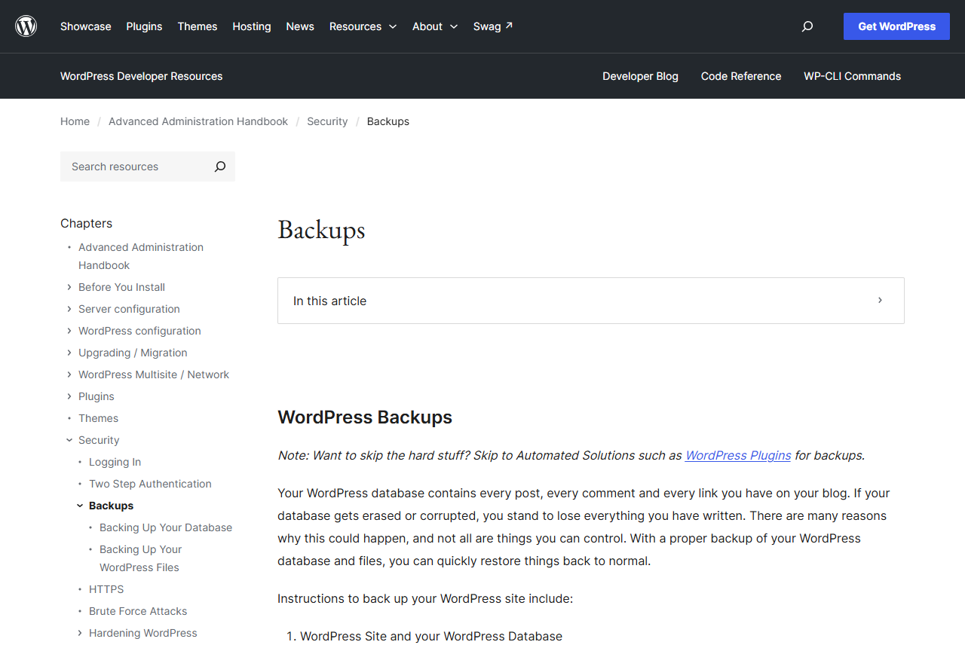Open the Before You Install chapter link

(x=121, y=287)
